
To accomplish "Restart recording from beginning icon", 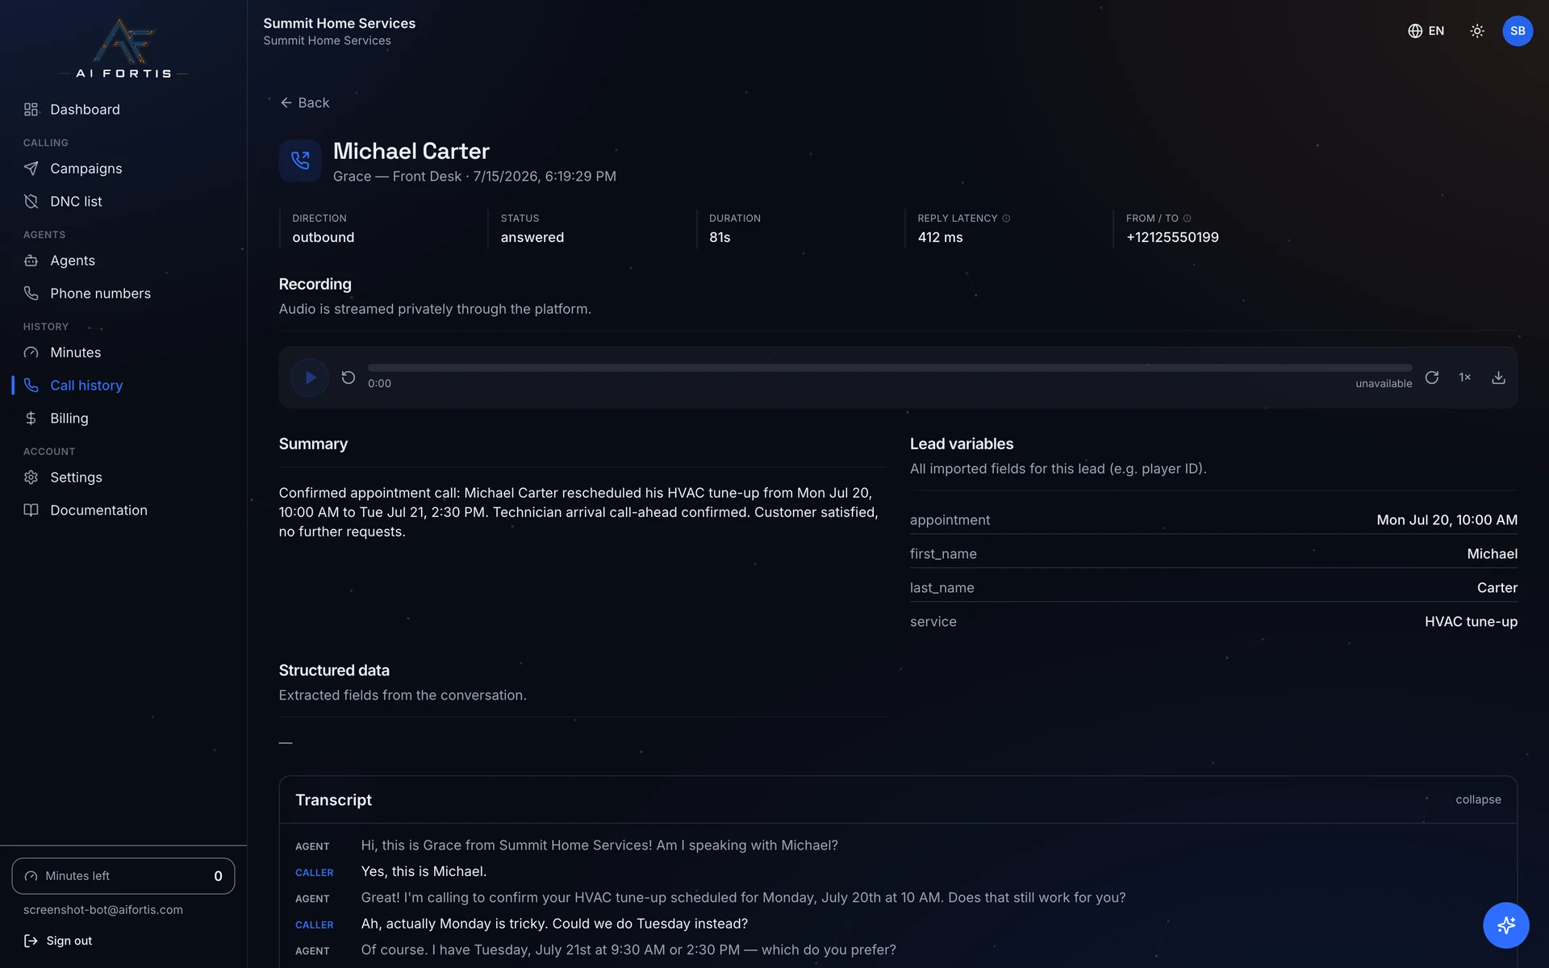I will coord(348,378).
